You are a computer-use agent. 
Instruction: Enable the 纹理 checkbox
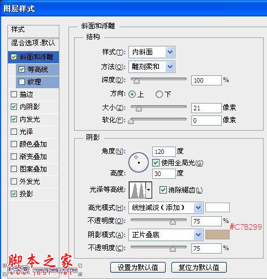coord(21,82)
